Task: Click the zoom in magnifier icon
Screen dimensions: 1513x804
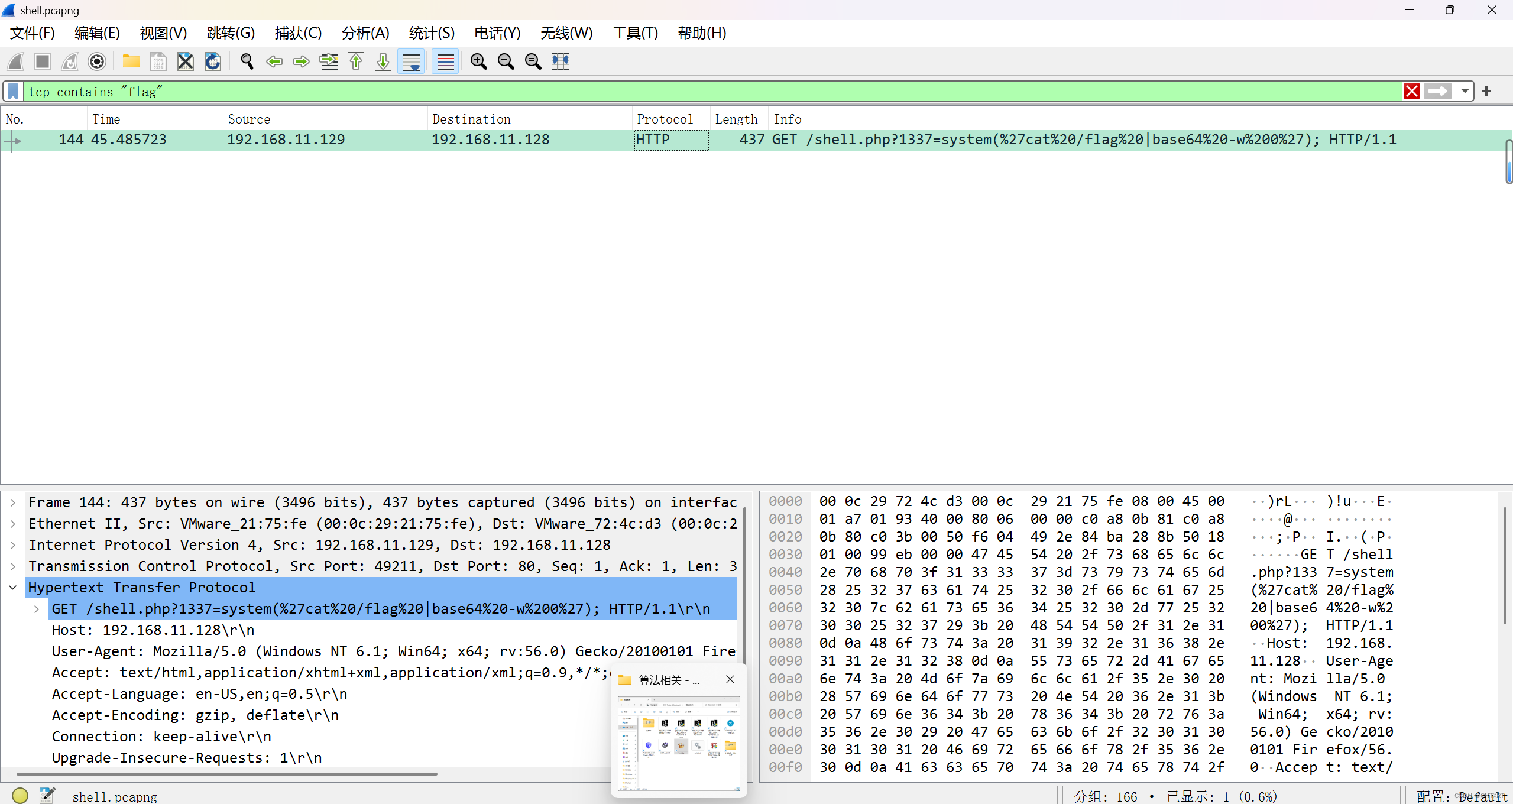Action: [478, 61]
